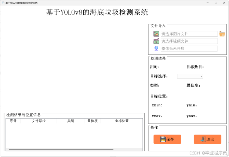Click the 保存 save button

pyautogui.click(x=167, y=139)
